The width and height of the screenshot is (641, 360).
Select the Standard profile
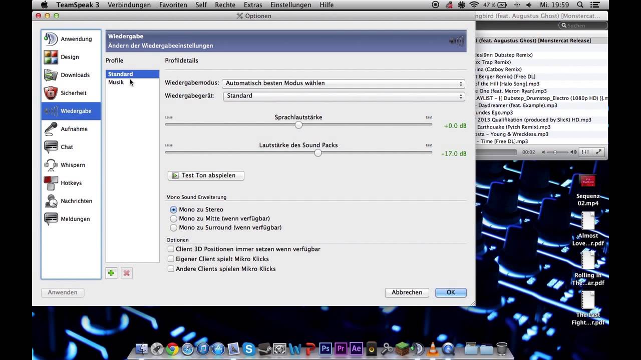click(x=132, y=74)
